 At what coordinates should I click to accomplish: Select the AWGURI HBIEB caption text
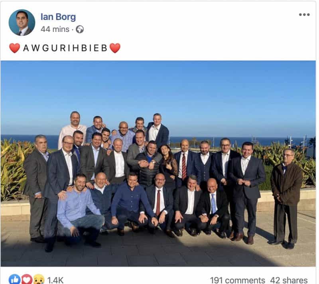point(65,48)
